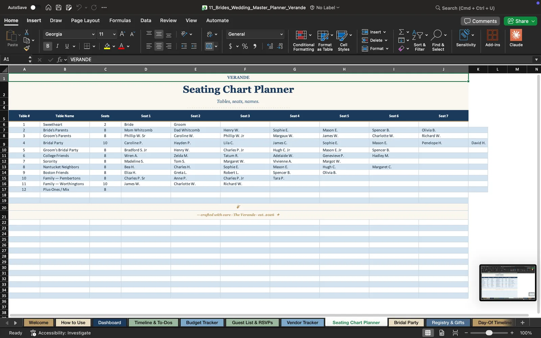This screenshot has height=338, width=541.
Task: Toggle Bold formatting
Action: click(x=48, y=46)
